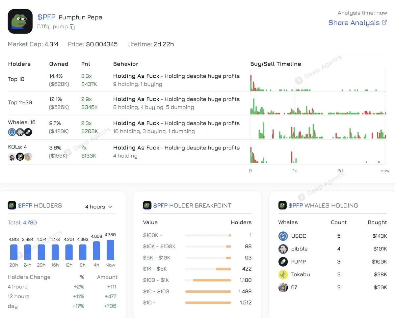The image size is (395, 318).
Task: Click the $10 - $100 holder bar
Action: coord(208,291)
